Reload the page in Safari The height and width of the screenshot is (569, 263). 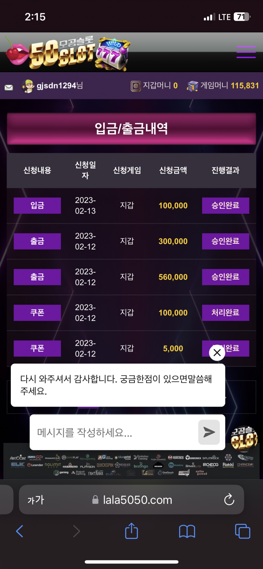(229, 499)
